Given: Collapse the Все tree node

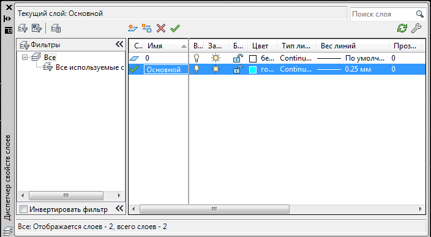Looking at the screenshot, I should [x=25, y=58].
